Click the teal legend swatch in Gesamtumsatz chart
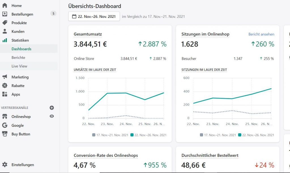 click(132, 135)
